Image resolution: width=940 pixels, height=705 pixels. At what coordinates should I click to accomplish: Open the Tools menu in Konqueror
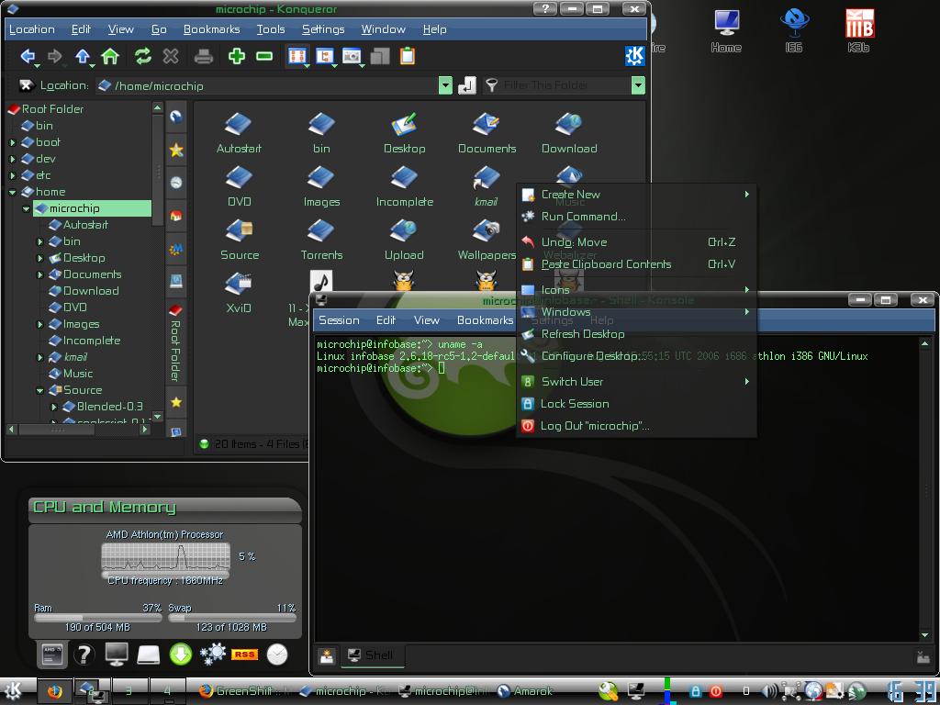coord(271,29)
